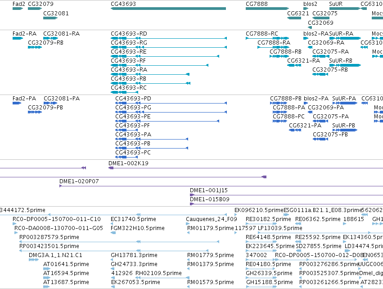
Task: Select the long CG43693 gene bar
Action: point(168,9)
